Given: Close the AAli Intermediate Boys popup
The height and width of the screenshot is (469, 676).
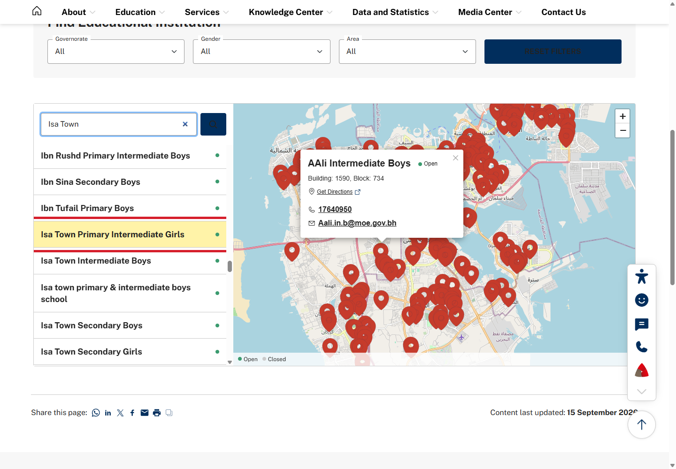Looking at the screenshot, I should point(455,158).
